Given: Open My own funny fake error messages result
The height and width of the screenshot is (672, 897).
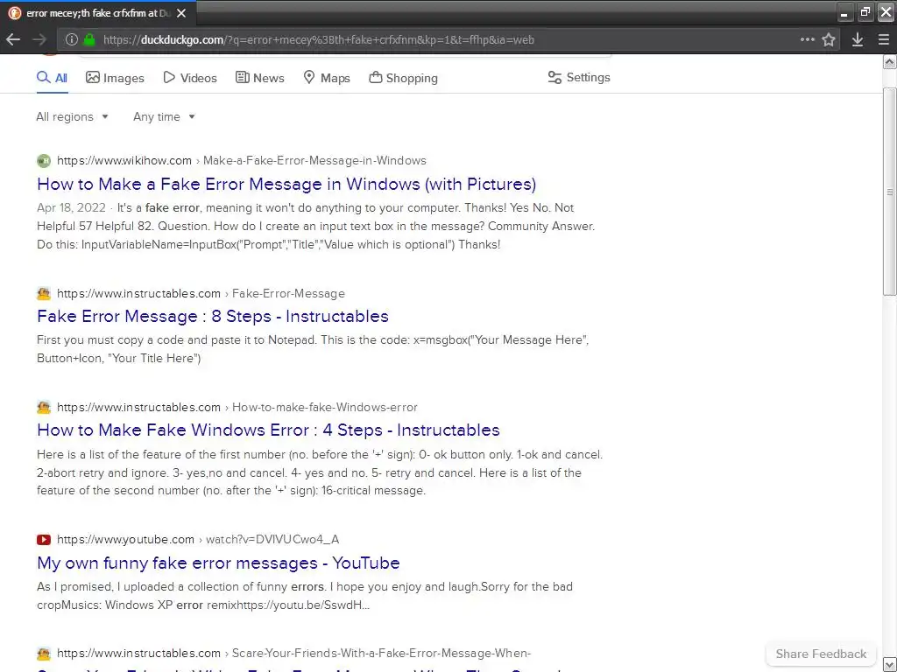Looking at the screenshot, I should tap(218, 563).
